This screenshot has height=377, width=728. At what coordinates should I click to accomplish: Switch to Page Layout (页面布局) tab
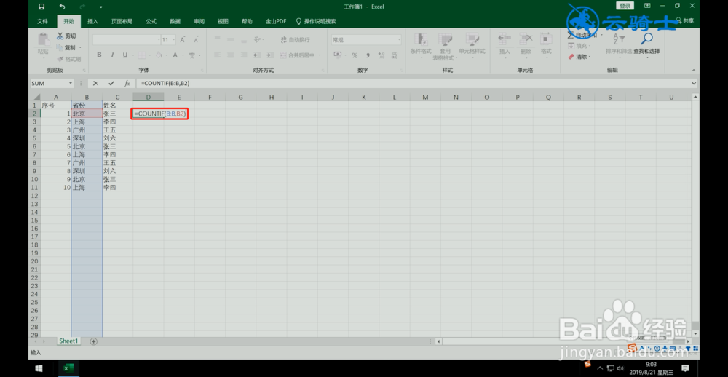tap(122, 21)
